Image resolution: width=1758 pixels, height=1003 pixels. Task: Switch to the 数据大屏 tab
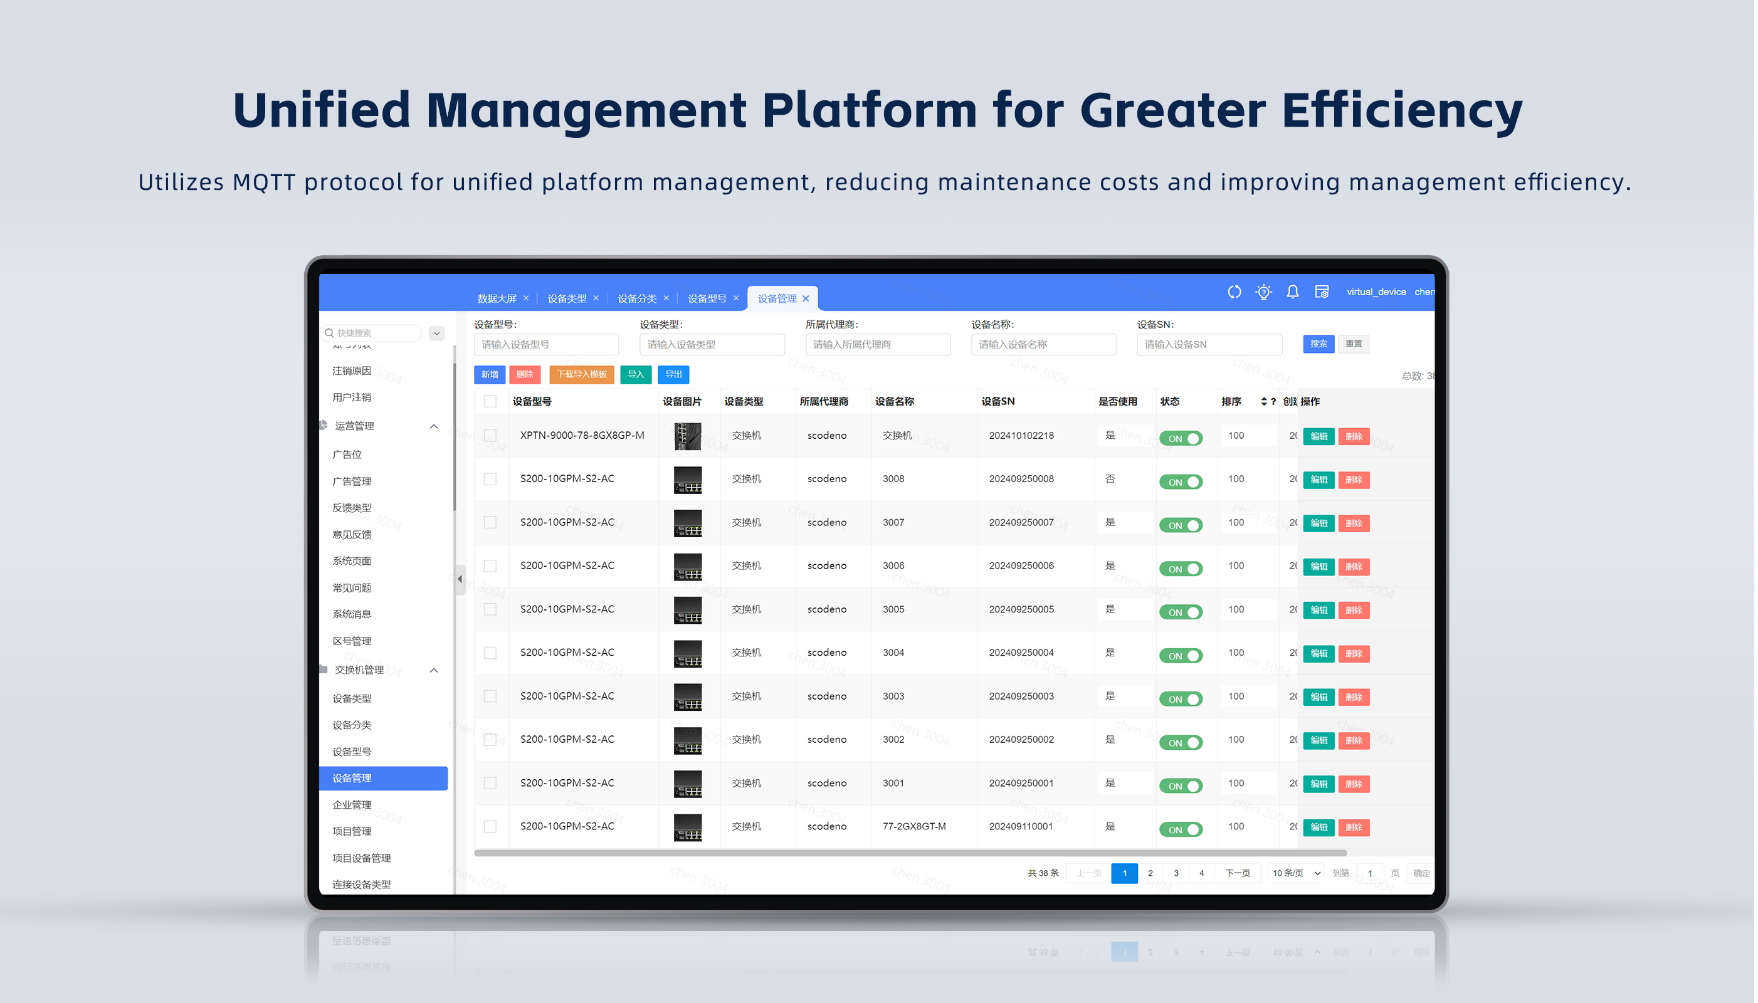(496, 298)
